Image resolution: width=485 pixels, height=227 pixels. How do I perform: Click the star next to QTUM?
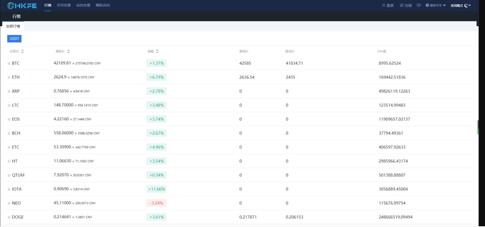point(9,175)
